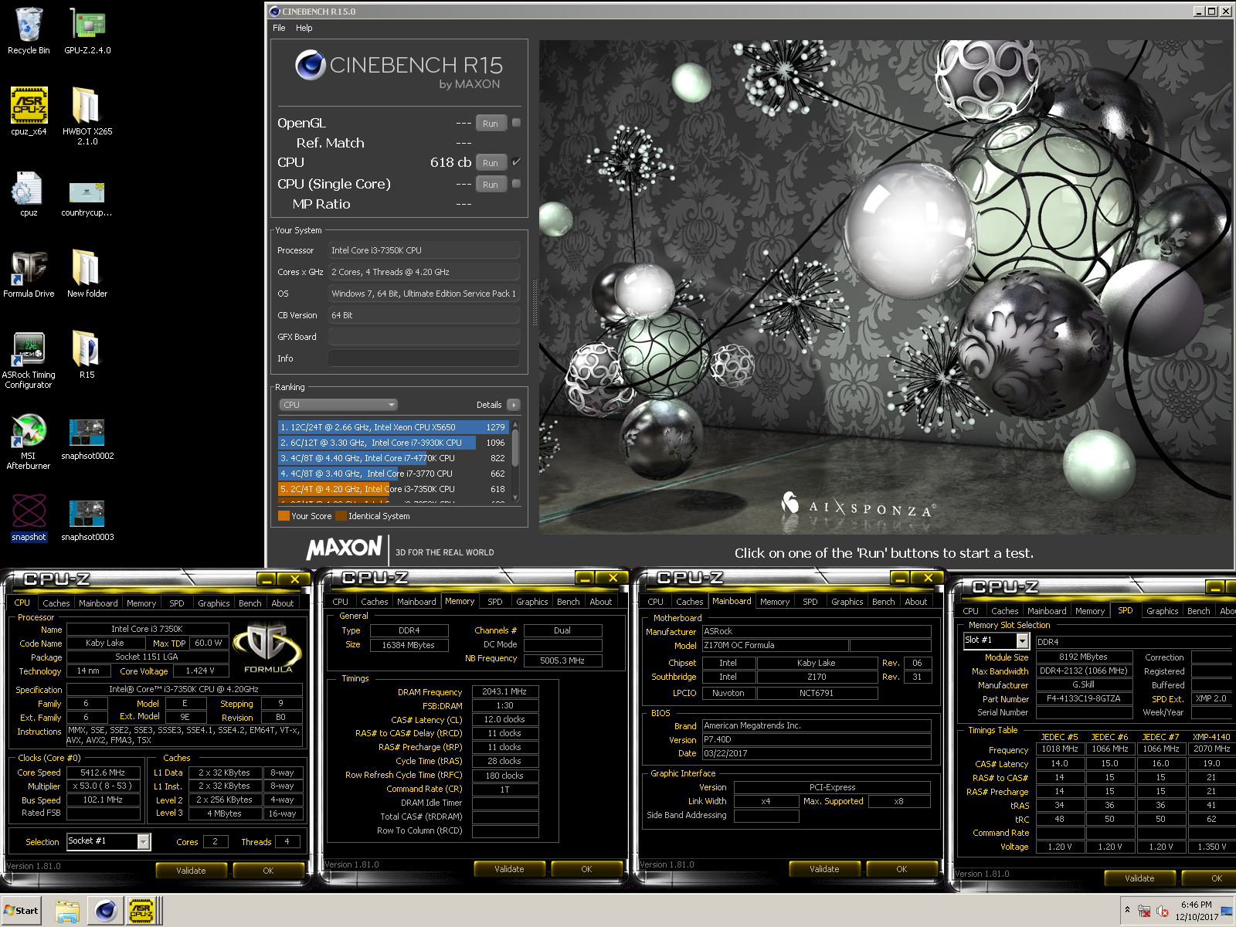Select ranking entry Intel Xeon CPU X5650
The height and width of the screenshot is (927, 1236).
point(392,427)
